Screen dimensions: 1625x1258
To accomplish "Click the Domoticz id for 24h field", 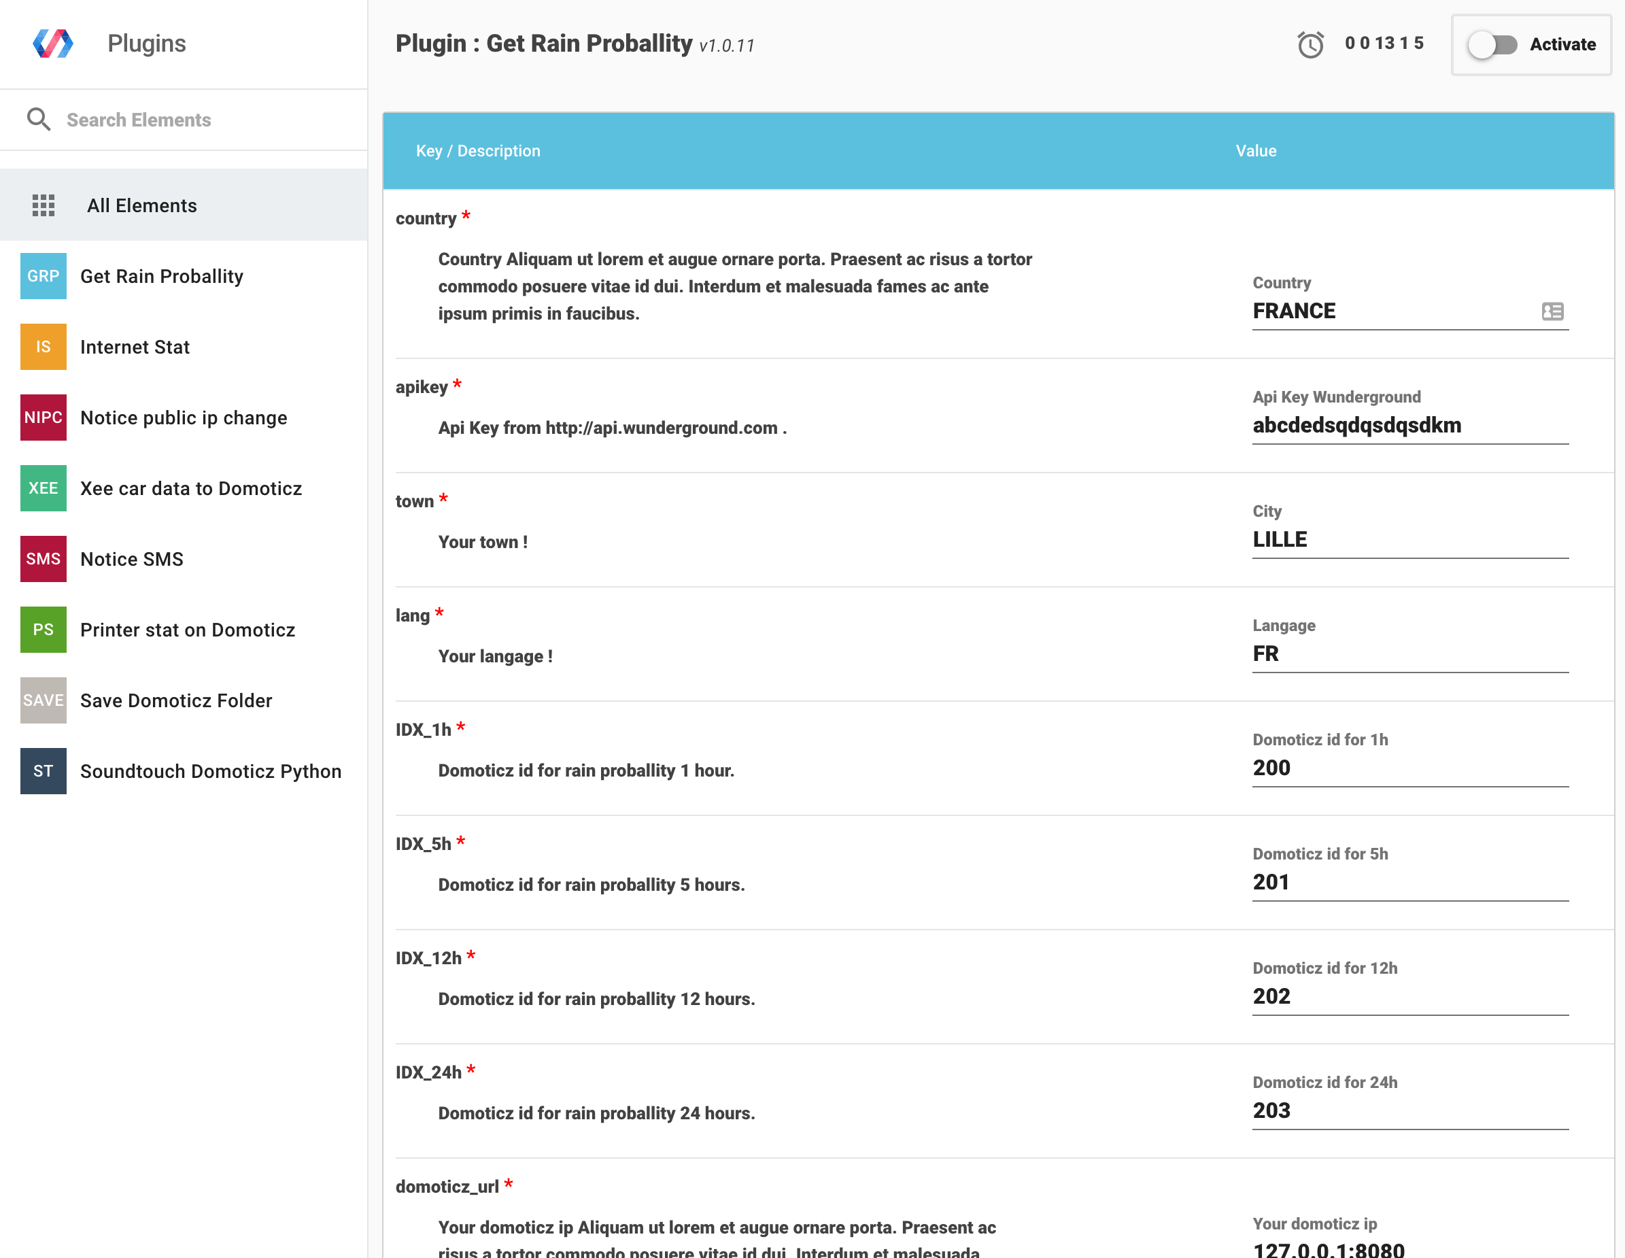I will tap(1409, 1110).
